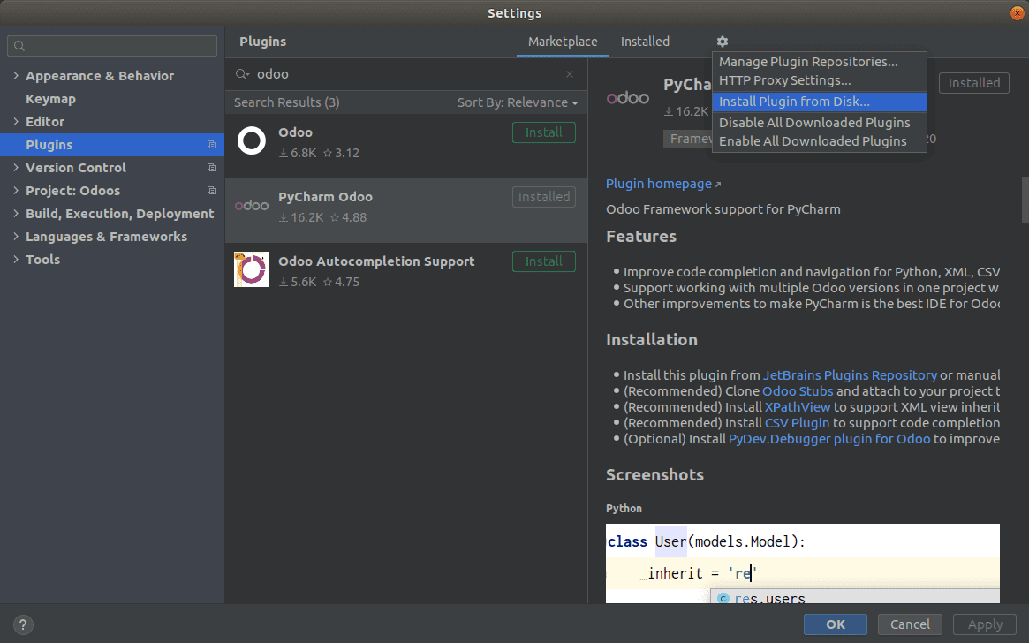
Task: Select Odoo Autocompletion Support plugin name
Action: click(x=376, y=261)
